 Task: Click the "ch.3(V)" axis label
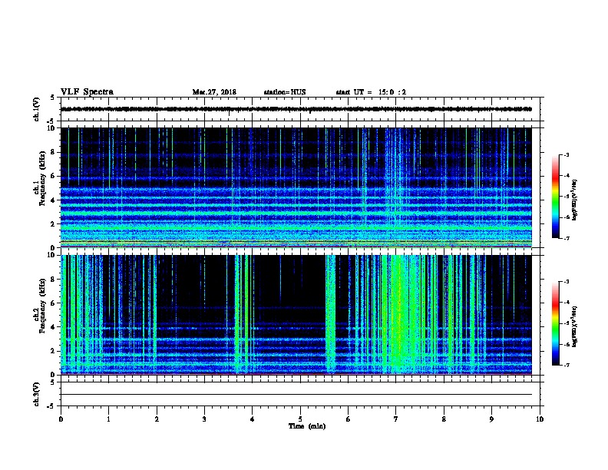click(36, 395)
